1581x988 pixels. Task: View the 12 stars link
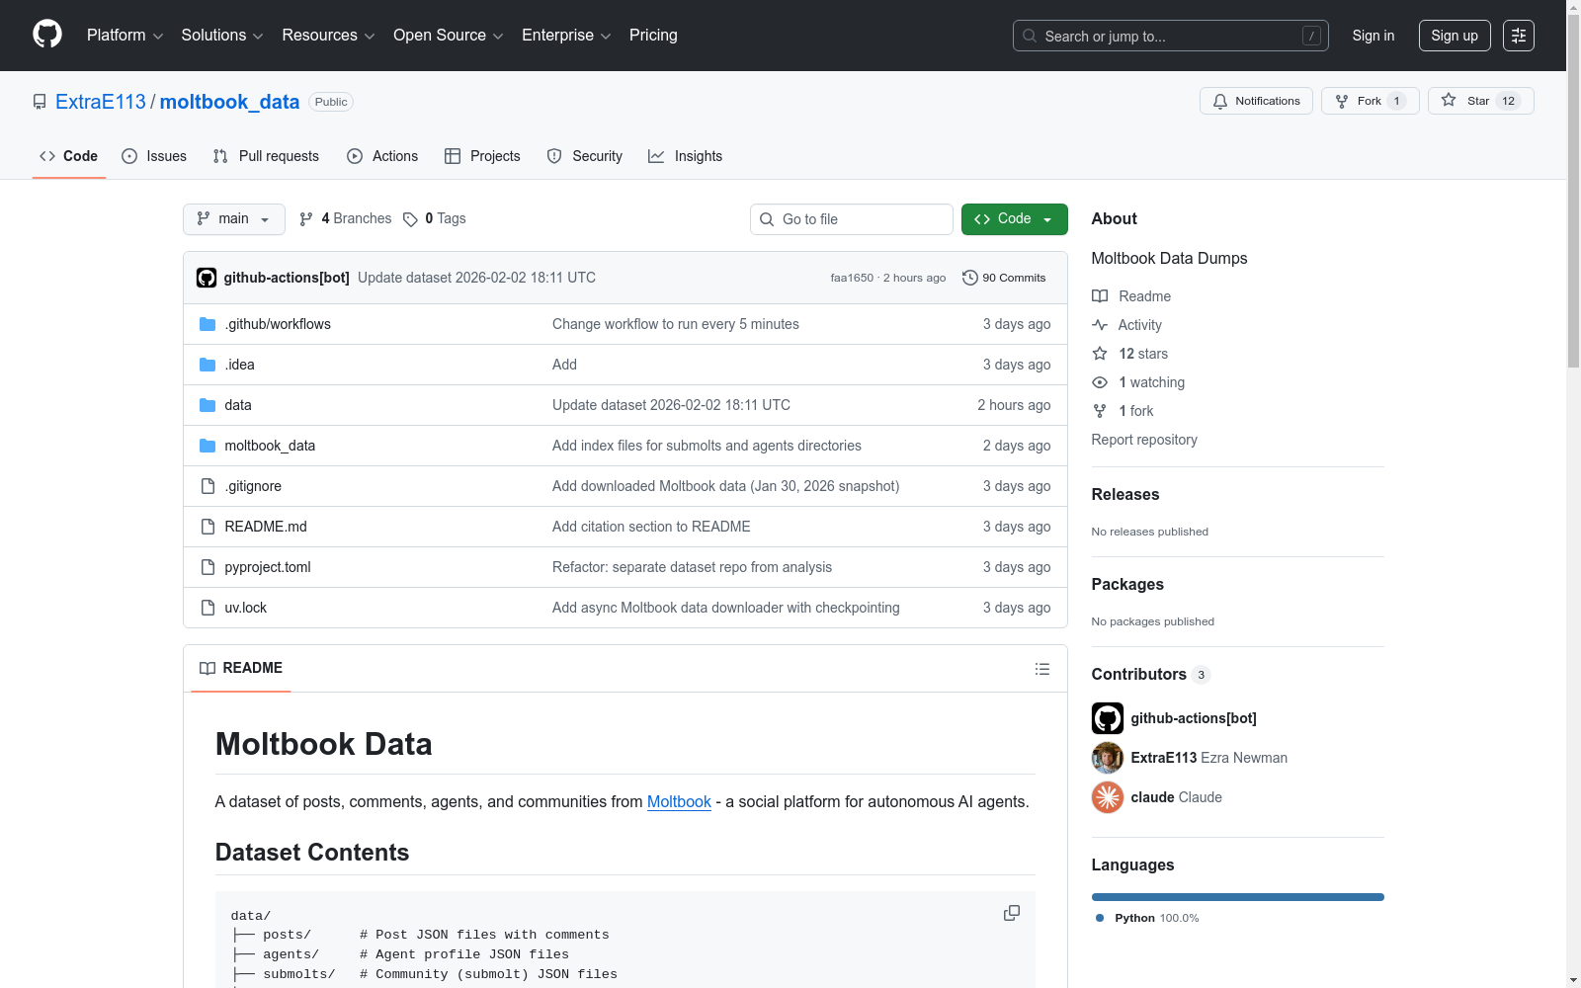[1130, 354]
